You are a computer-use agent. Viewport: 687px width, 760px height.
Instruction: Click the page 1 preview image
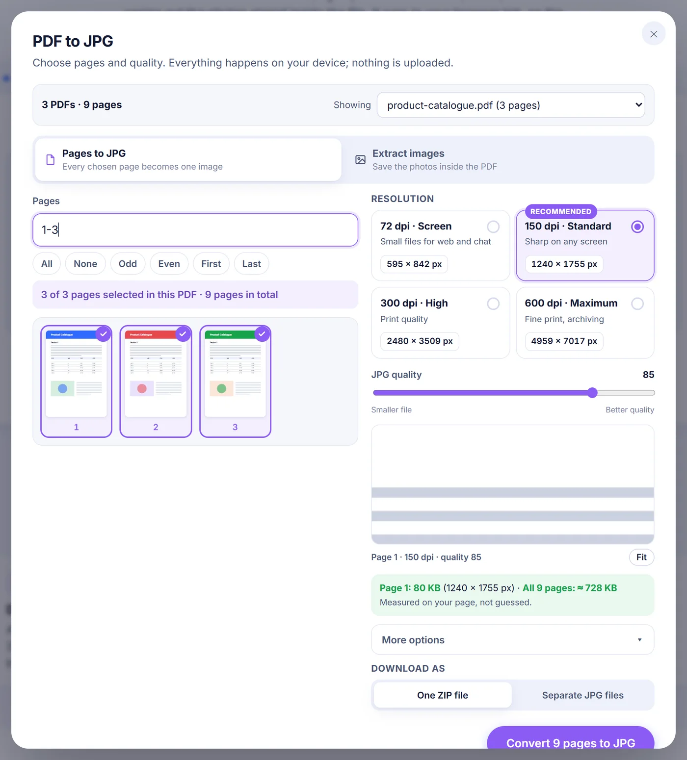[512, 484]
